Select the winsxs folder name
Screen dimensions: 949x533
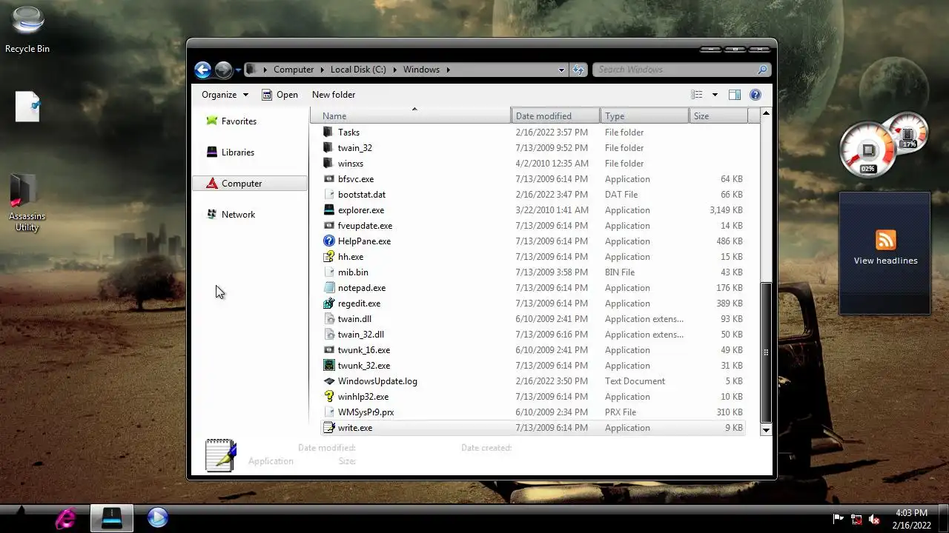click(x=351, y=164)
